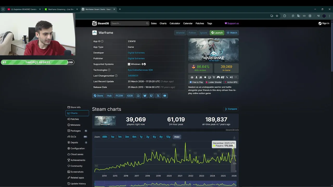Open the Bluesky butterfly link
Screen dimensions: 333x187
[x=145, y=96]
